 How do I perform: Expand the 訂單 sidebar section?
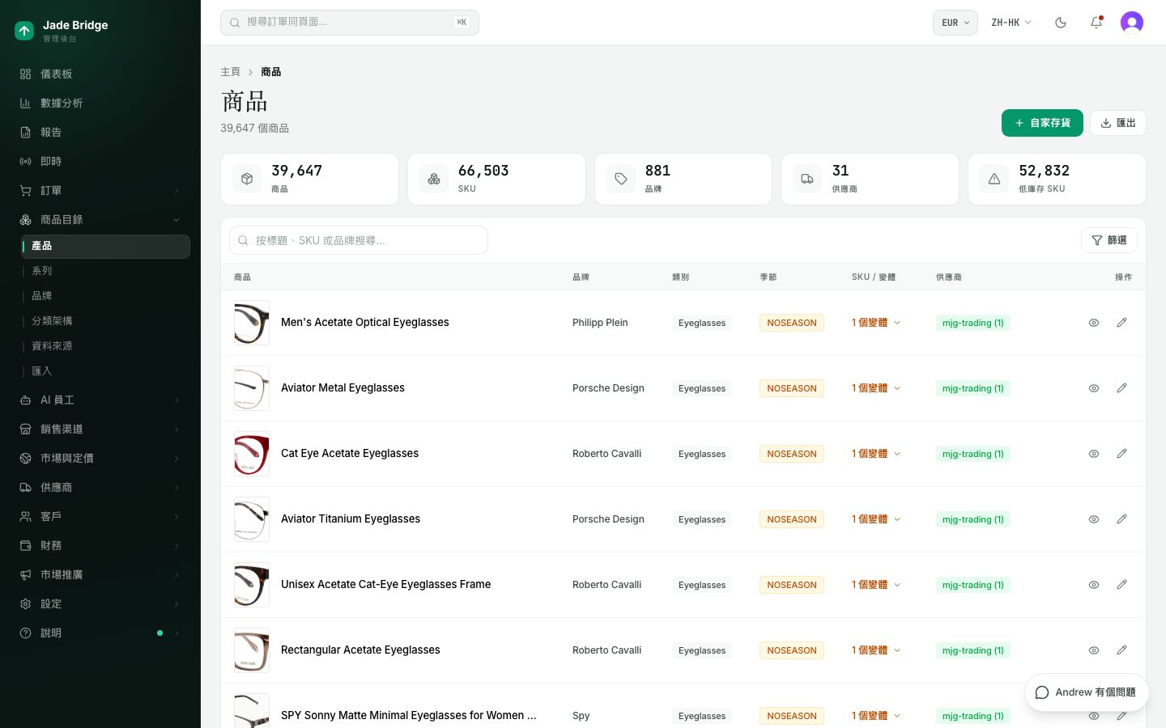tap(100, 191)
